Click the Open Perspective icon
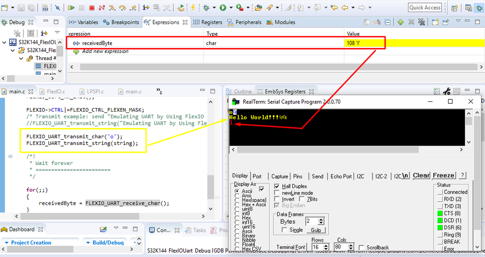Screen dimensions: 485x257 click(454, 8)
